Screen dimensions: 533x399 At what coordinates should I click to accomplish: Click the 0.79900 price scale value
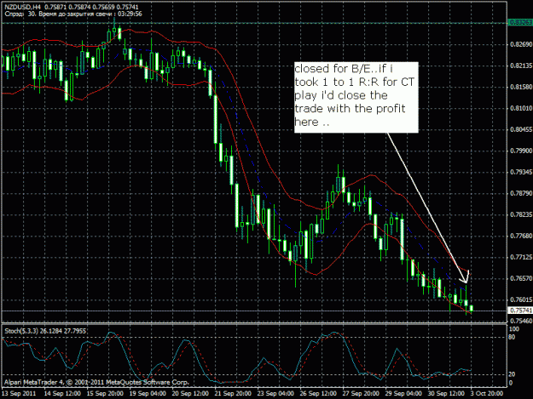520,151
